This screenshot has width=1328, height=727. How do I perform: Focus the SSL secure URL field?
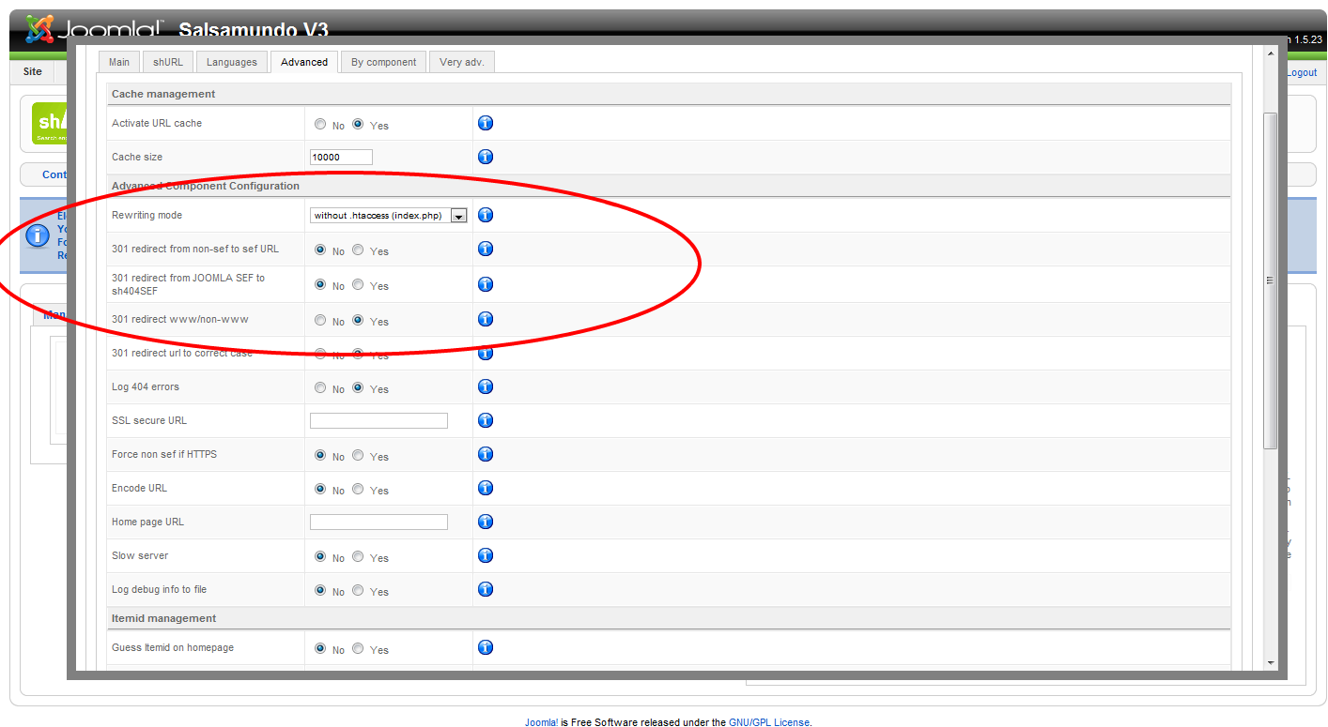(x=378, y=420)
